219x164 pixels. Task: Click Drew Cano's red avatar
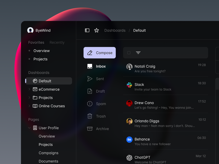(x=129, y=103)
